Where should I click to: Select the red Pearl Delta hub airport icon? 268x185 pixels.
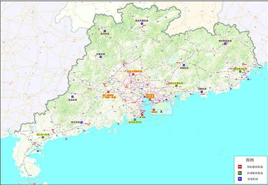[x=108, y=92]
